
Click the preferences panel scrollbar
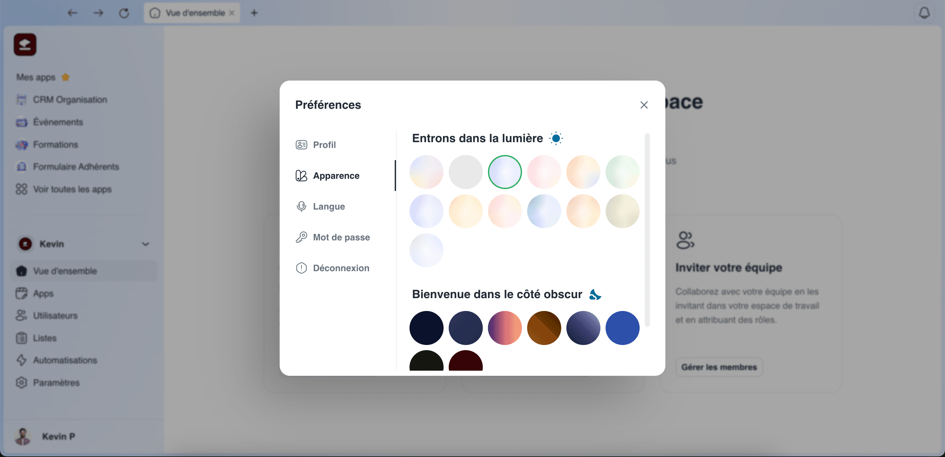647,229
